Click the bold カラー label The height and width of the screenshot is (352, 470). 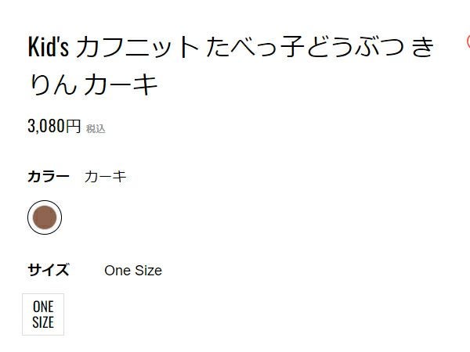(49, 176)
